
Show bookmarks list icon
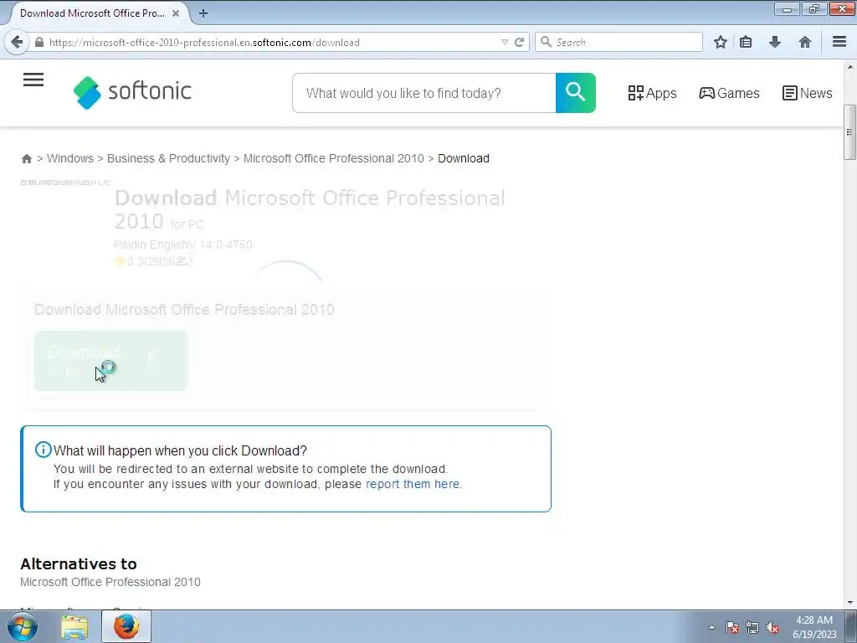[746, 42]
